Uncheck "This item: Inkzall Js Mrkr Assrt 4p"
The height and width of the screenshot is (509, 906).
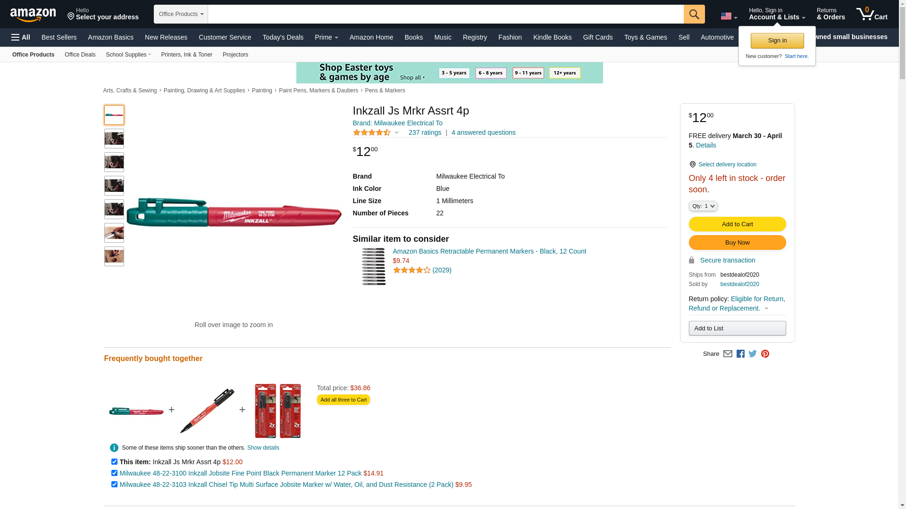coord(114,462)
